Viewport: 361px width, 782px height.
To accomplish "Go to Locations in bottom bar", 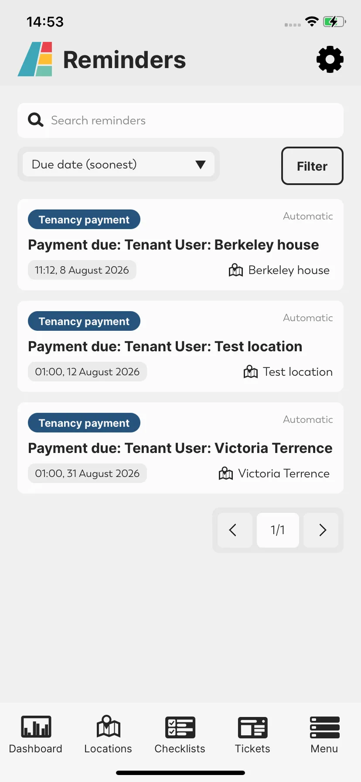I will [x=108, y=735].
